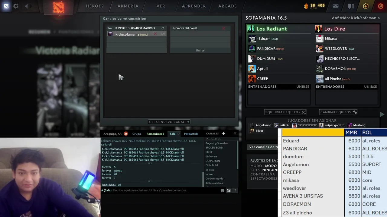The image size is (387, 217).
Task: Switch to Pospartida chat tab
Action: pyautogui.click(x=191, y=134)
